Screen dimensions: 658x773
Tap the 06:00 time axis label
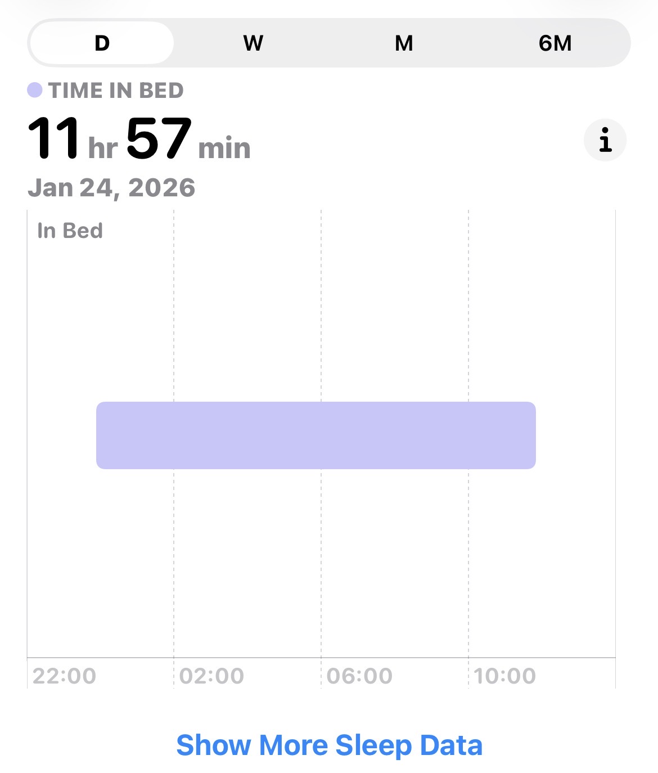[x=359, y=676]
